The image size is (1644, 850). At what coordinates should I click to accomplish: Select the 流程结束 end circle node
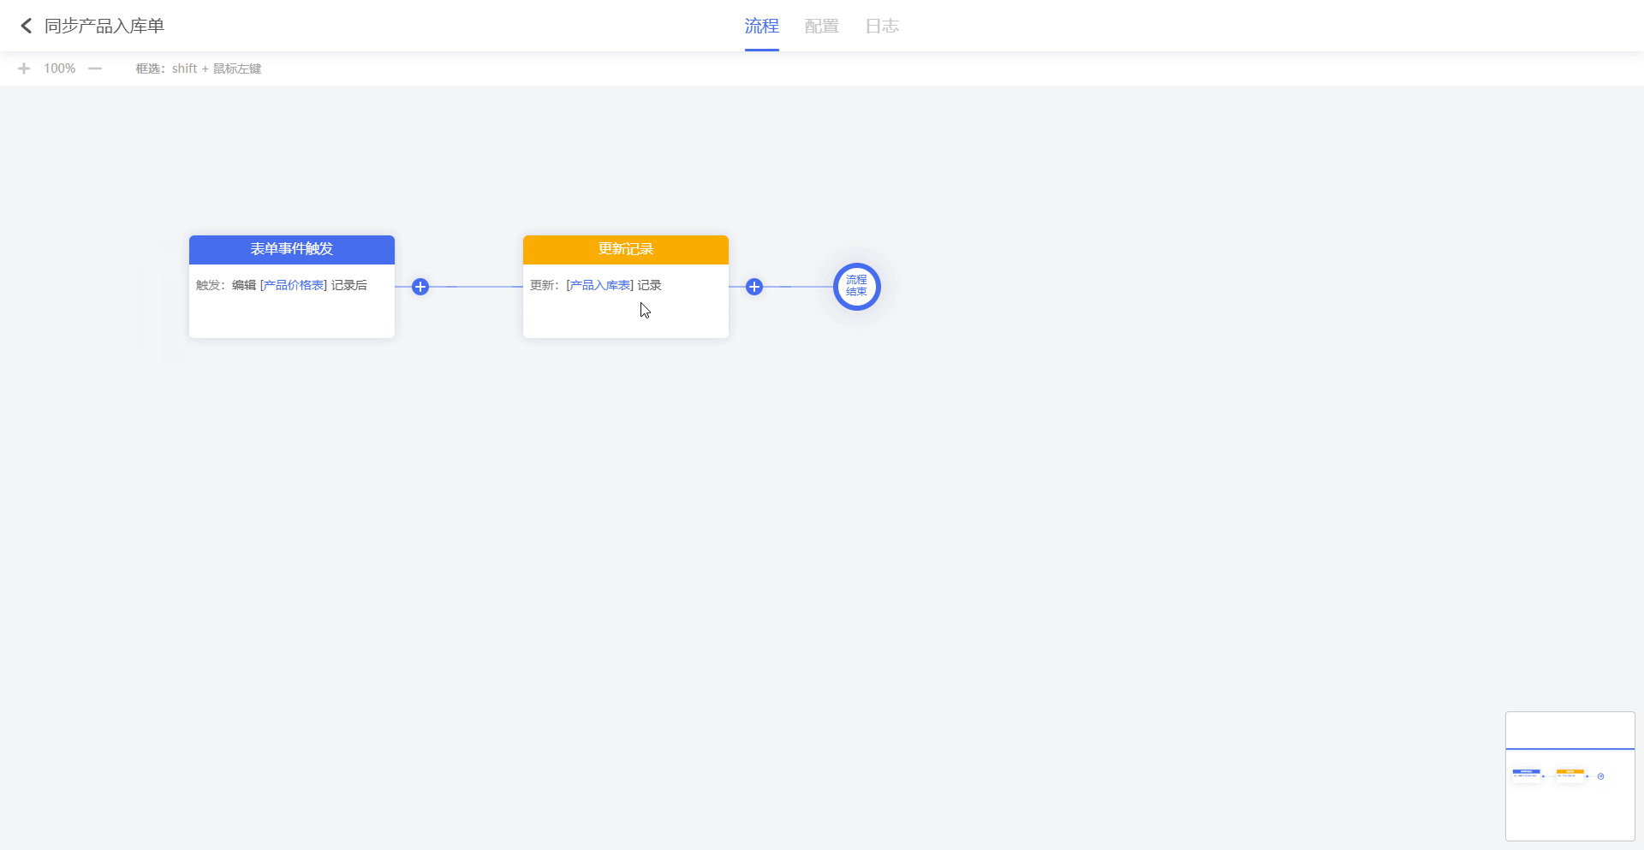click(x=857, y=287)
